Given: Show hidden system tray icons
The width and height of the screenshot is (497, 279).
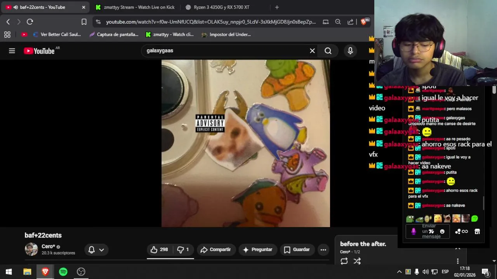Looking at the screenshot, I should tap(399, 272).
